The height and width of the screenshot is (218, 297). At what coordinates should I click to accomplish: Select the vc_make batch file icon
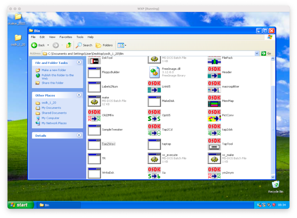(x=214, y=158)
